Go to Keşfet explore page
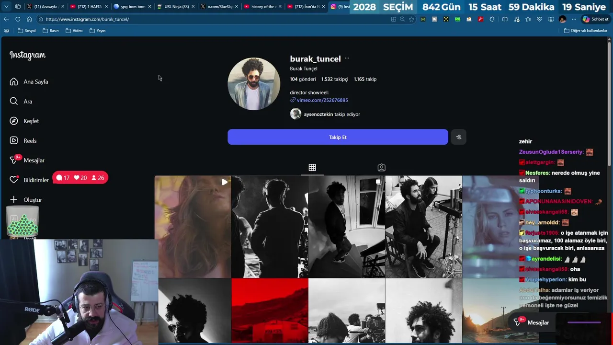This screenshot has width=613, height=345. pos(24,121)
